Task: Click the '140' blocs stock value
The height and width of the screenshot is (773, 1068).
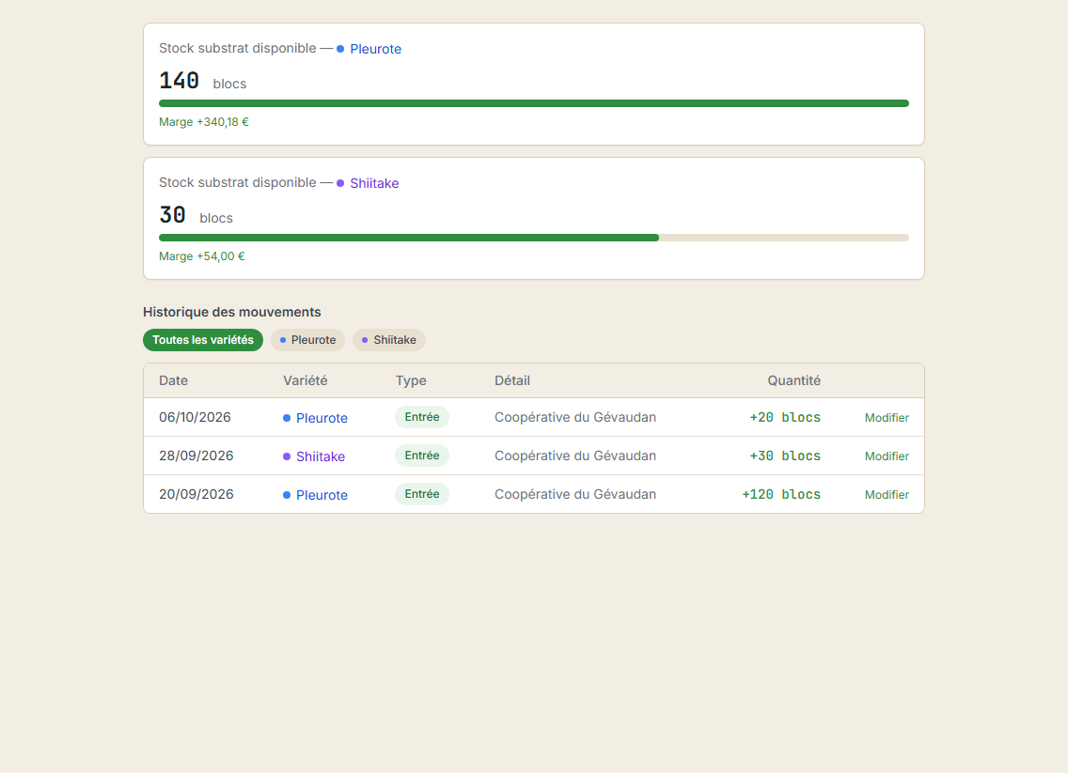Action: pos(180,81)
